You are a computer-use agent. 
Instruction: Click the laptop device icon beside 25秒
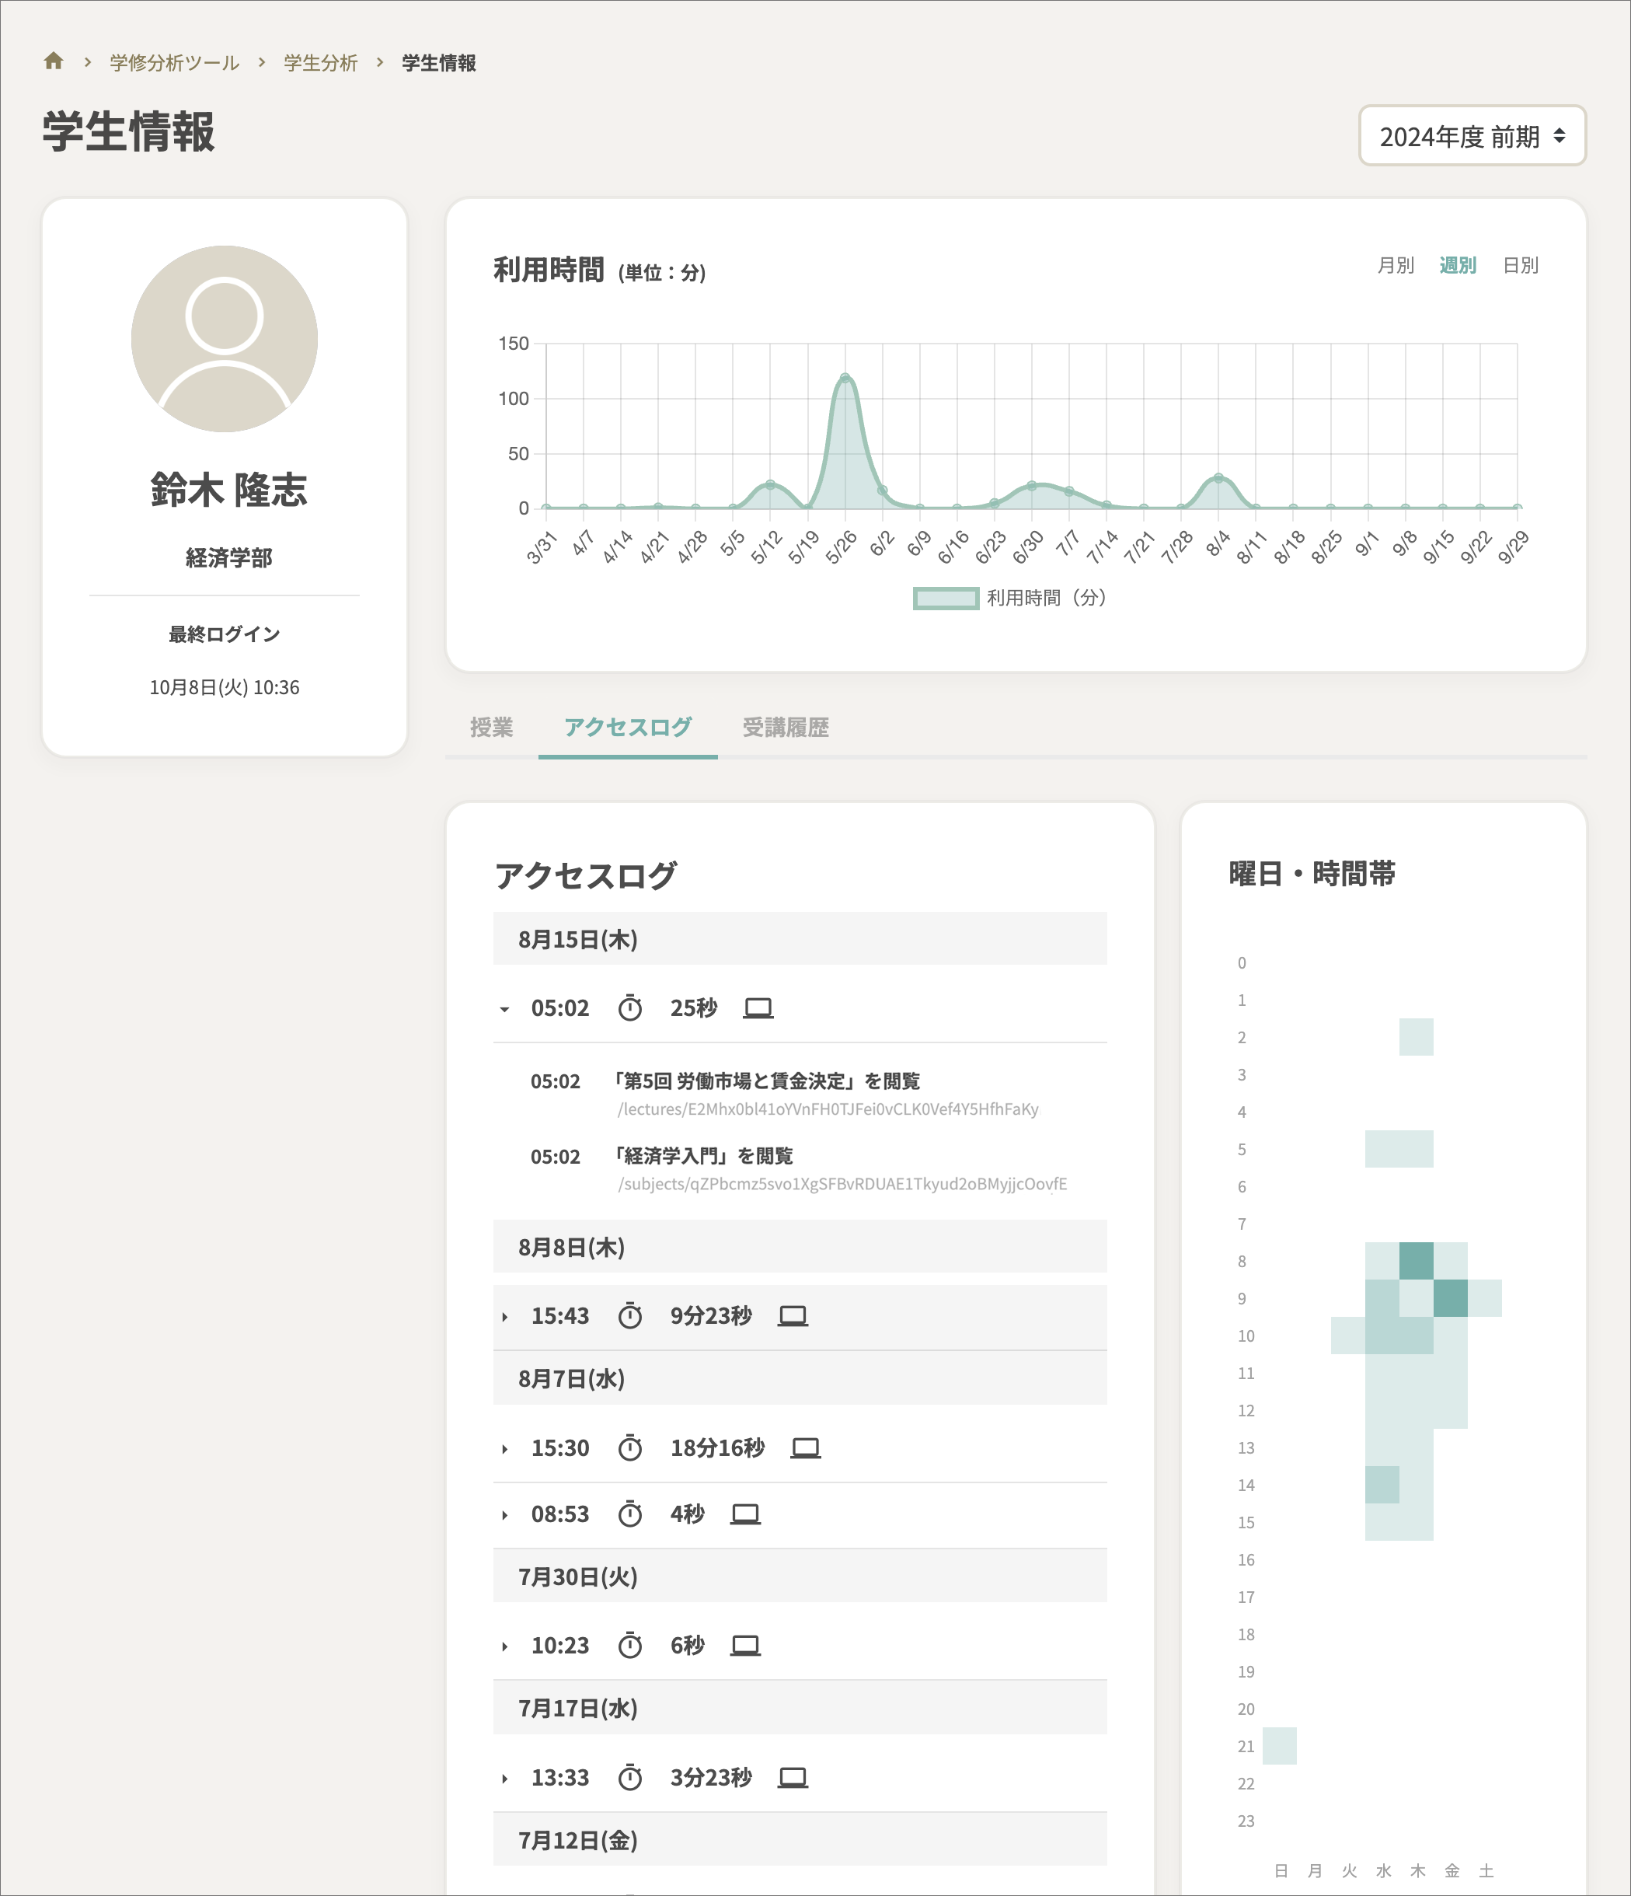pyautogui.click(x=758, y=1007)
